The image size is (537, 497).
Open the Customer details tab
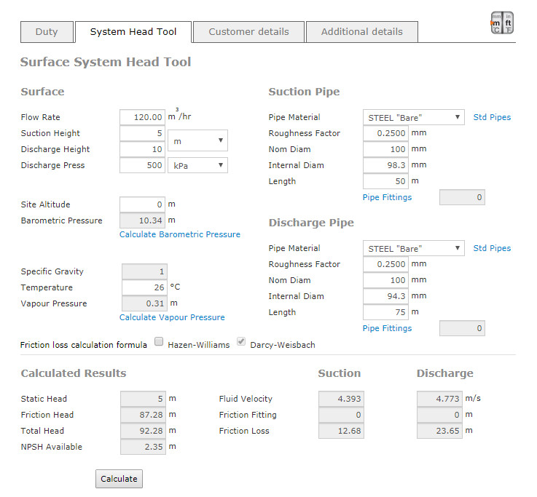click(248, 32)
